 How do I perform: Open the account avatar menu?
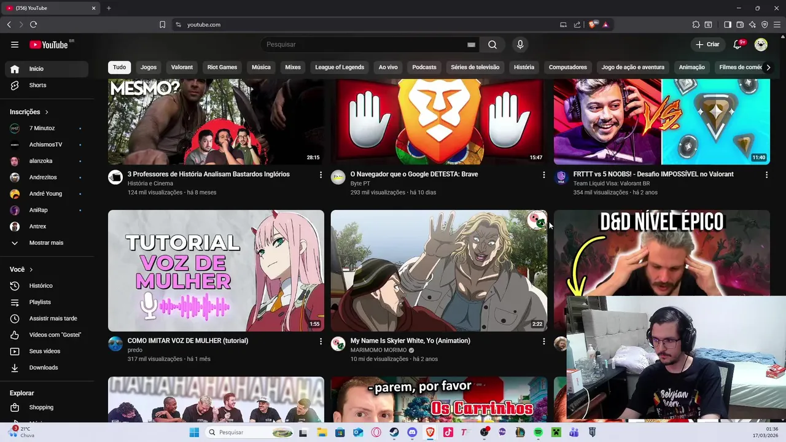click(x=761, y=44)
